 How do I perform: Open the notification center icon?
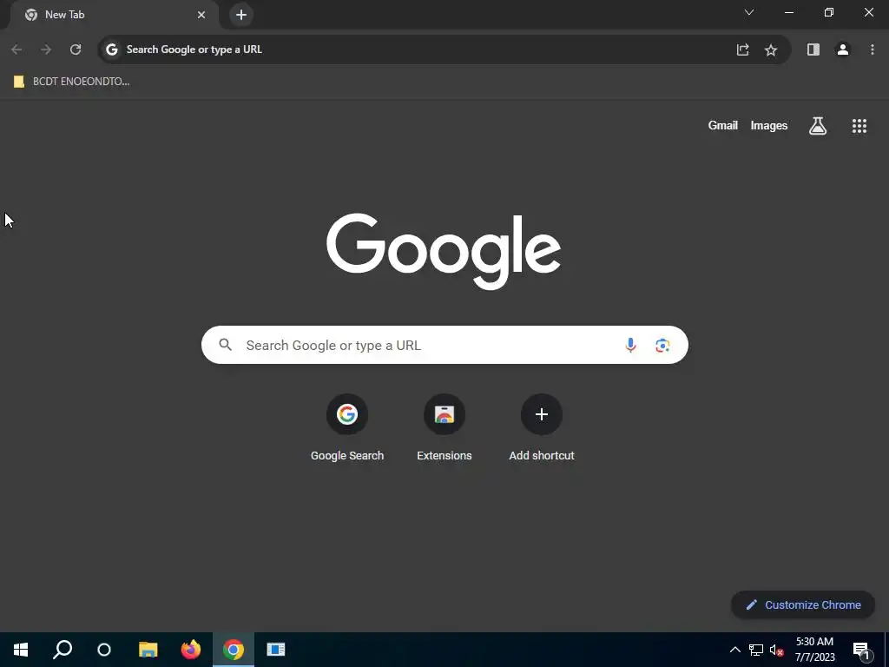coord(861,650)
